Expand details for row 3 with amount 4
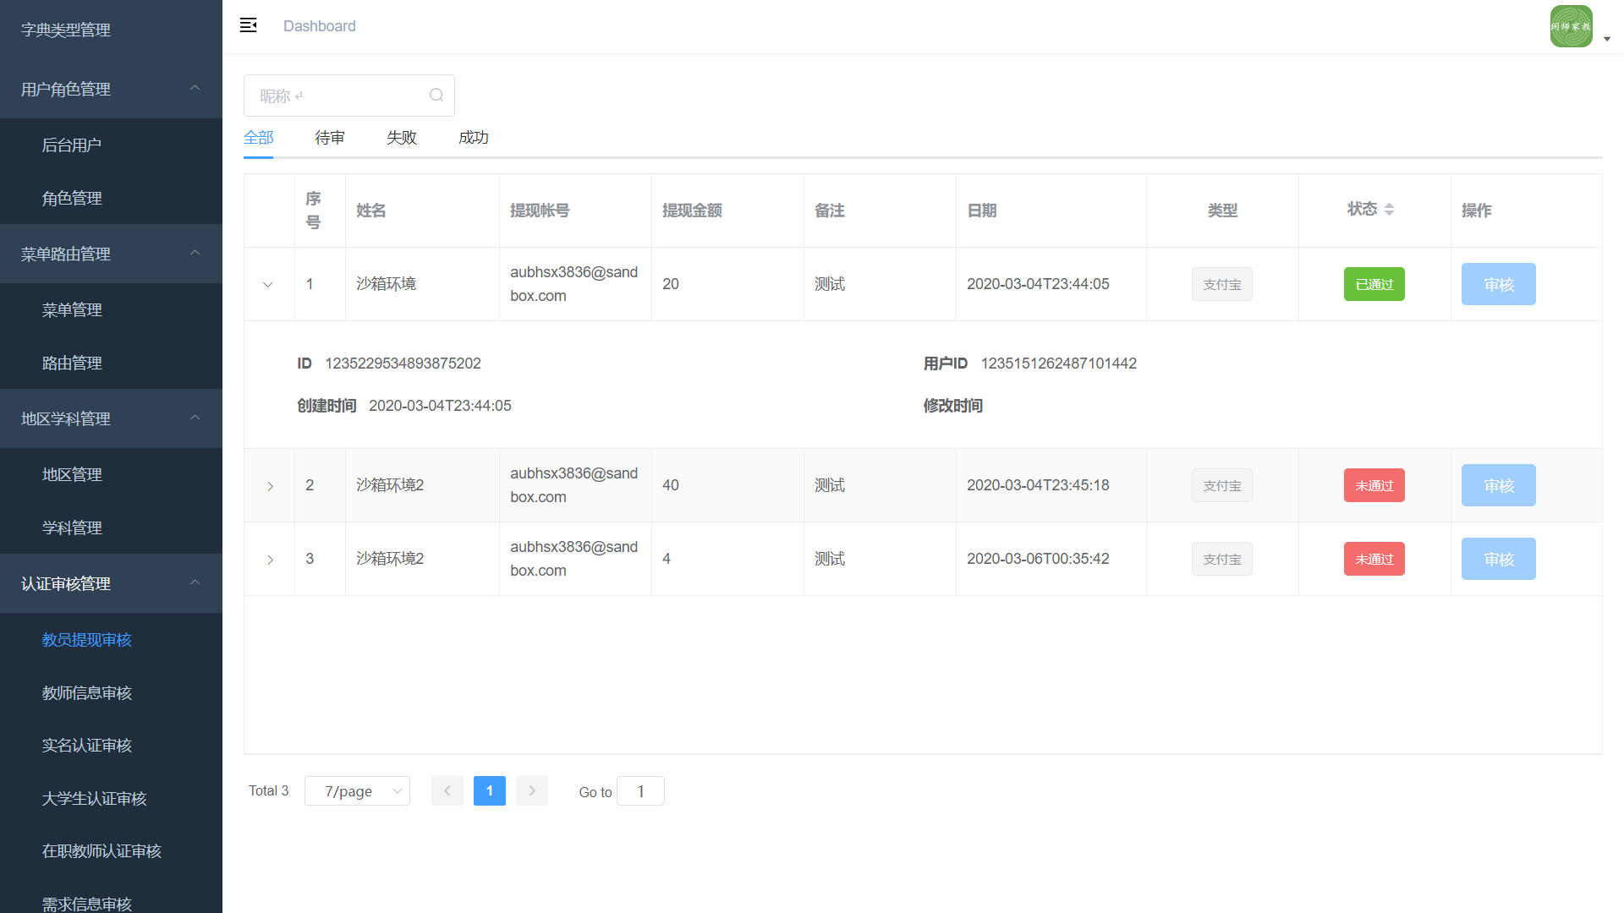 [270, 560]
